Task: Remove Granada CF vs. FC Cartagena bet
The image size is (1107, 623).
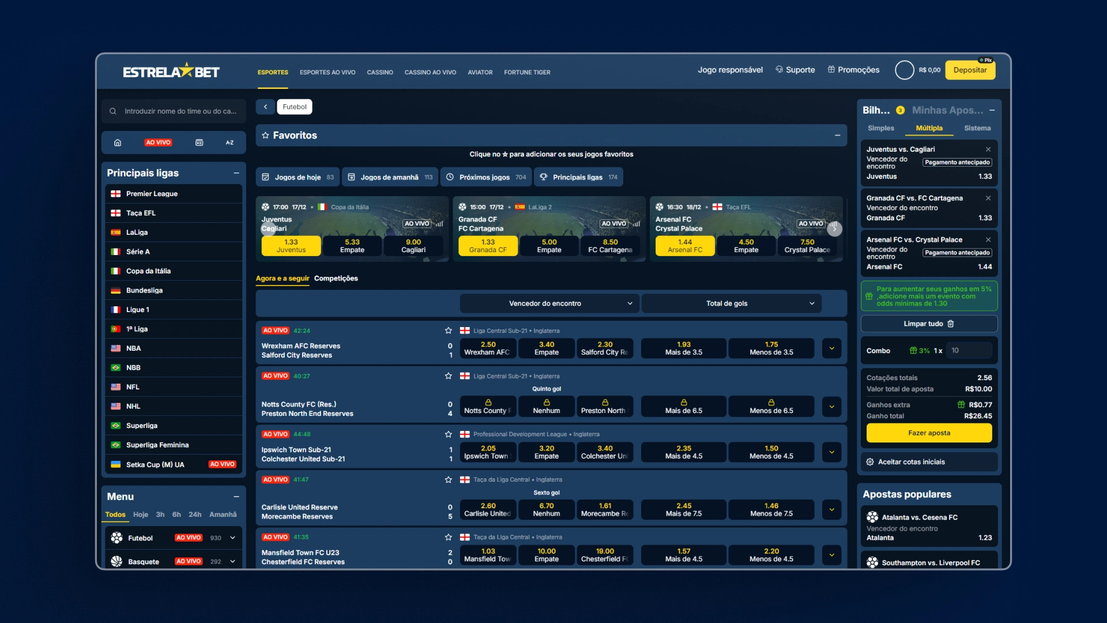Action: point(988,198)
